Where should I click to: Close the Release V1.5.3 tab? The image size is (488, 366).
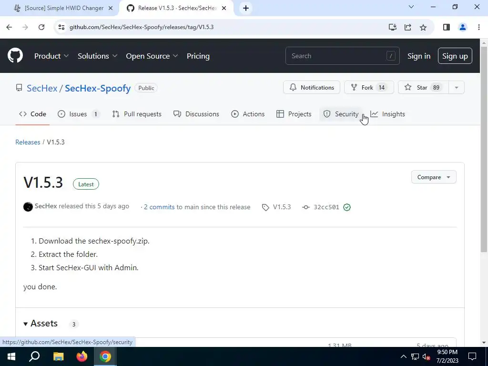tap(224, 8)
